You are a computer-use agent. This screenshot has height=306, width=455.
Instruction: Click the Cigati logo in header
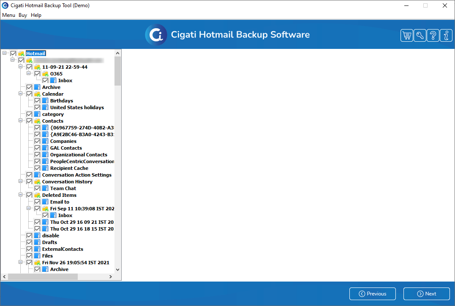click(156, 35)
